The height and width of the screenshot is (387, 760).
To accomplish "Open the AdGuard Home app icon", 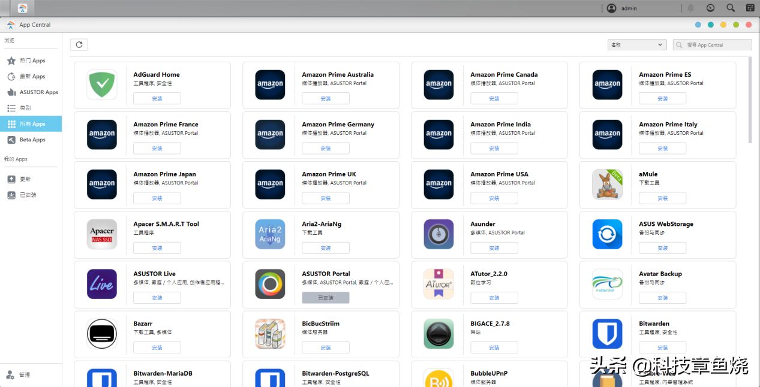I will pos(102,84).
